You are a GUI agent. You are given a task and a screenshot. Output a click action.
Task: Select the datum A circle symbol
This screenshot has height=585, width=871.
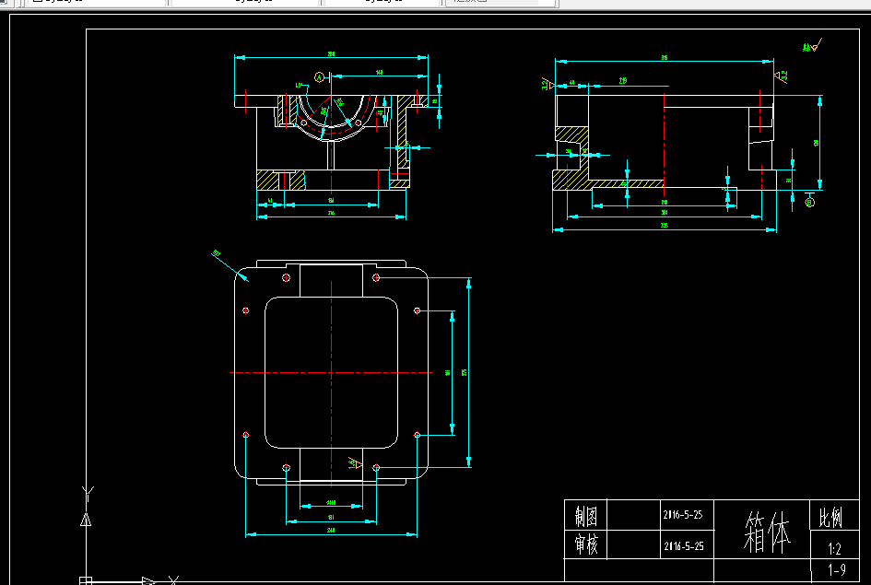[319, 77]
